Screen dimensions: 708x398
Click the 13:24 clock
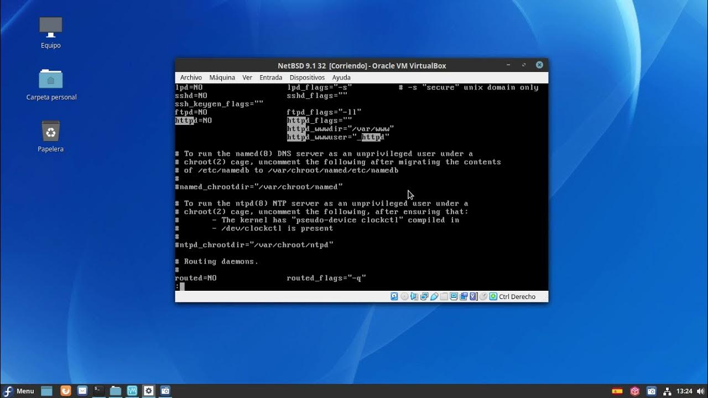[x=684, y=391]
